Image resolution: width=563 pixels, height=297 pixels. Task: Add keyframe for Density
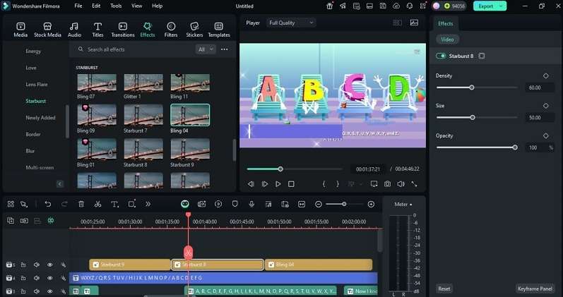[x=546, y=75]
